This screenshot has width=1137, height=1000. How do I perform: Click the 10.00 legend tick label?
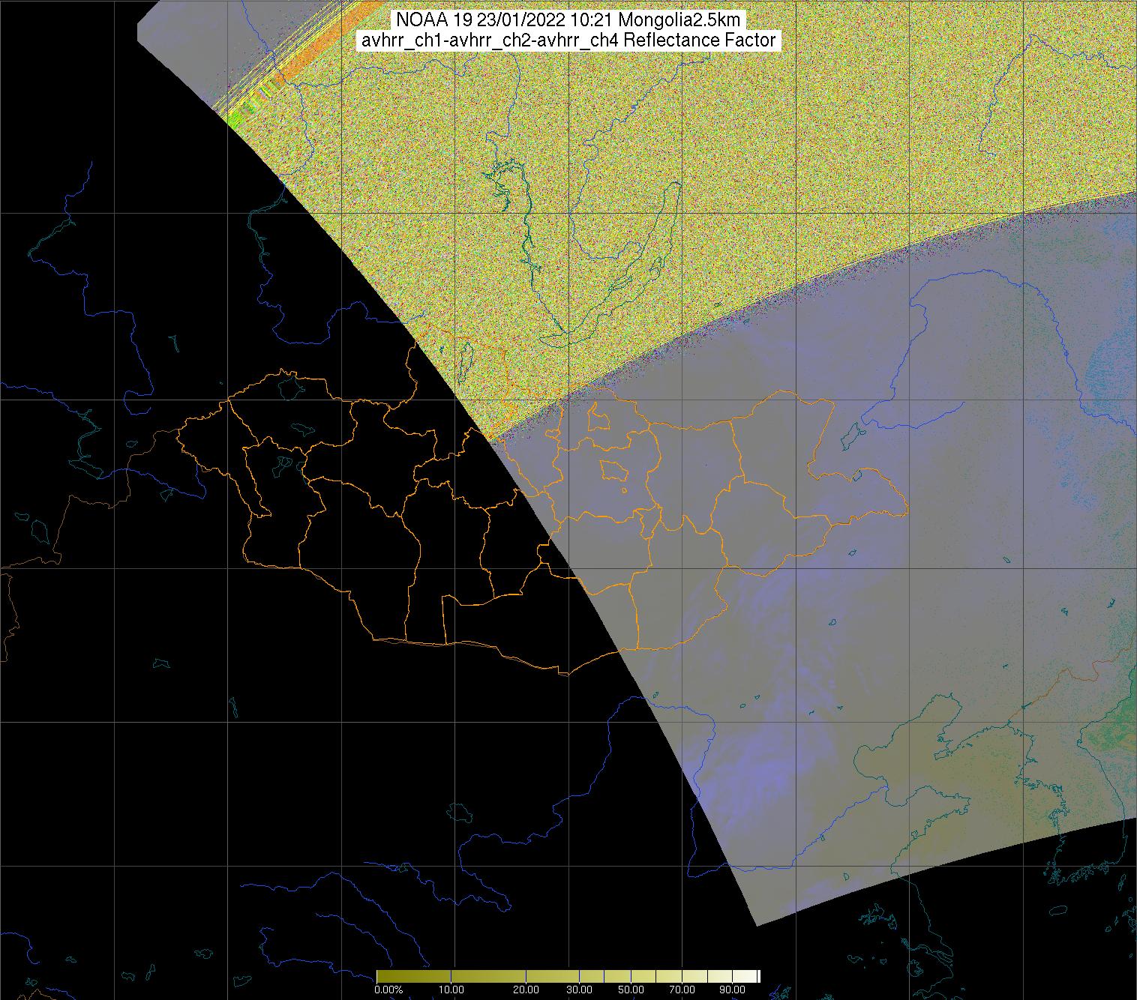[x=451, y=990]
